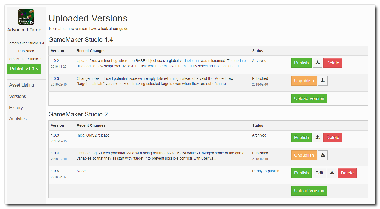Viewport: 380px width, 209px height.
Task: Click date 2016-11-20
Action: click(x=59, y=66)
